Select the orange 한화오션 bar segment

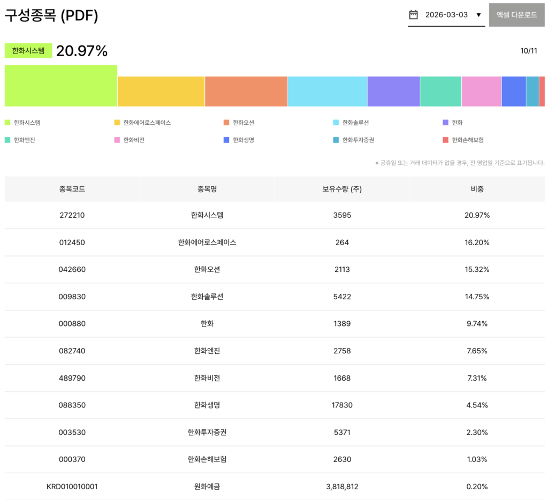[246, 91]
